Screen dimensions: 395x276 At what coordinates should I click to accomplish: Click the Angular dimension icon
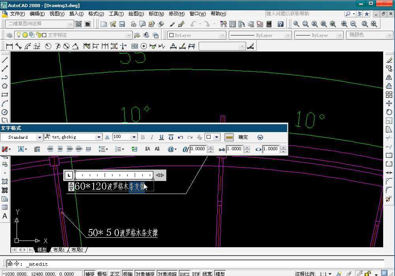pos(75,46)
